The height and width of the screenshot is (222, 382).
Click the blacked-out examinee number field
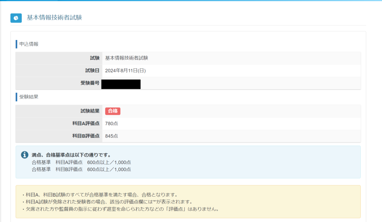coord(121,84)
